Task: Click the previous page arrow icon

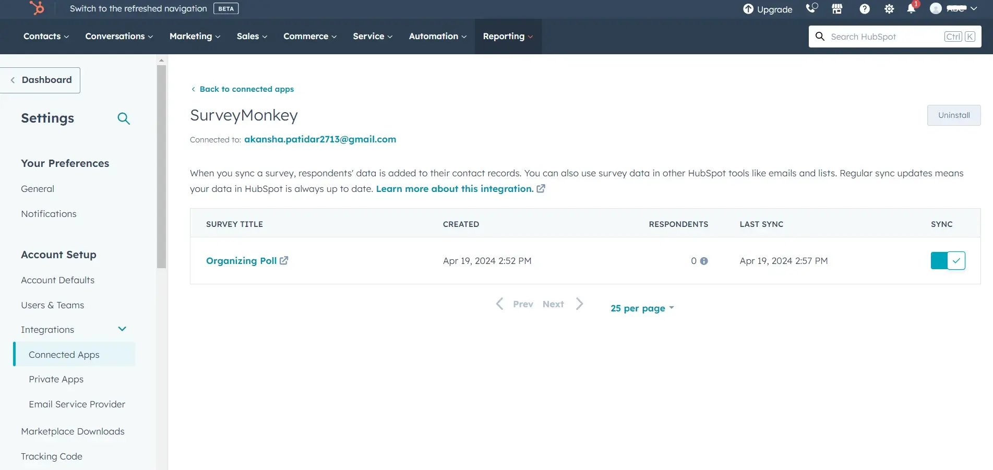Action: pos(499,304)
